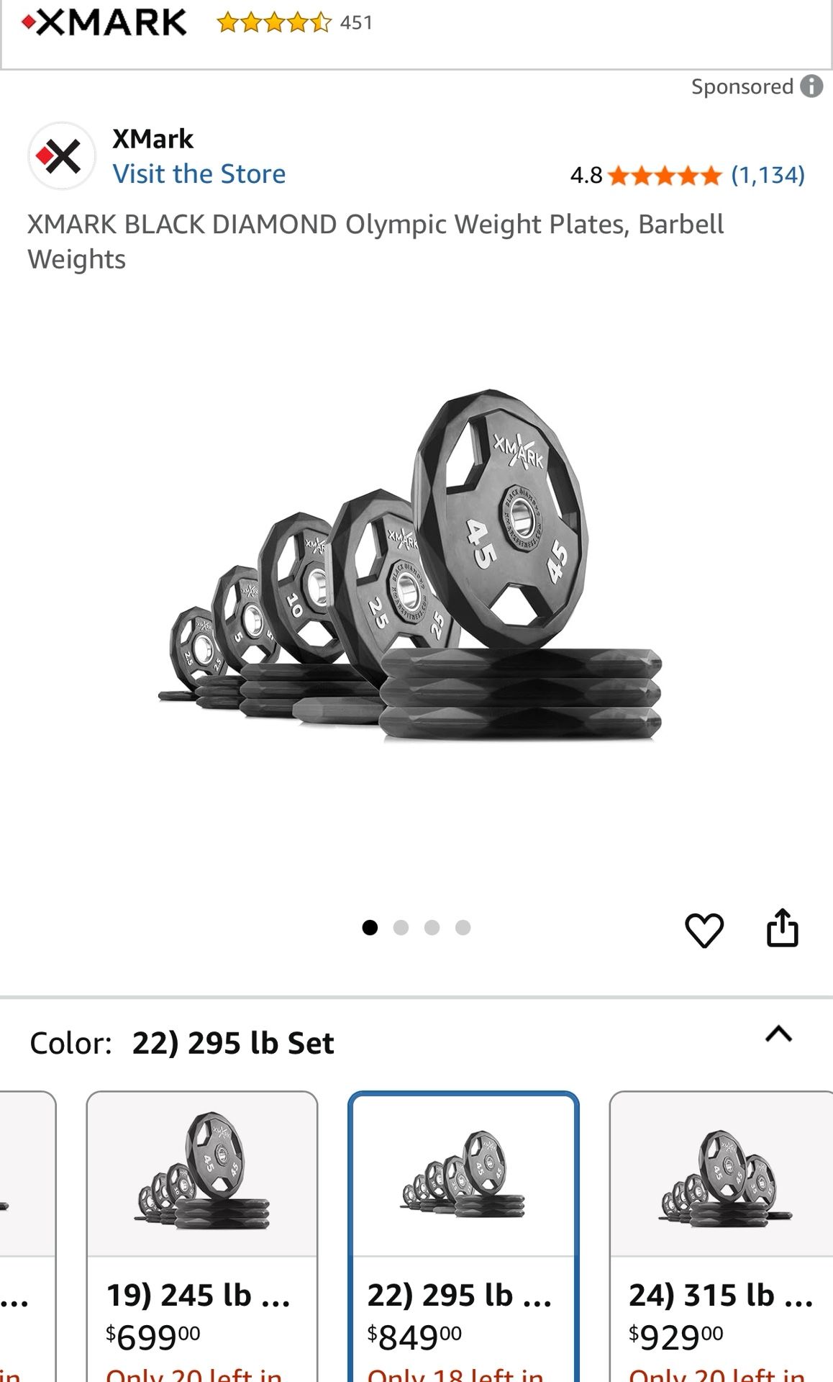The width and height of the screenshot is (833, 1382).
Task: Jump to second image carousel dot
Action: (401, 928)
